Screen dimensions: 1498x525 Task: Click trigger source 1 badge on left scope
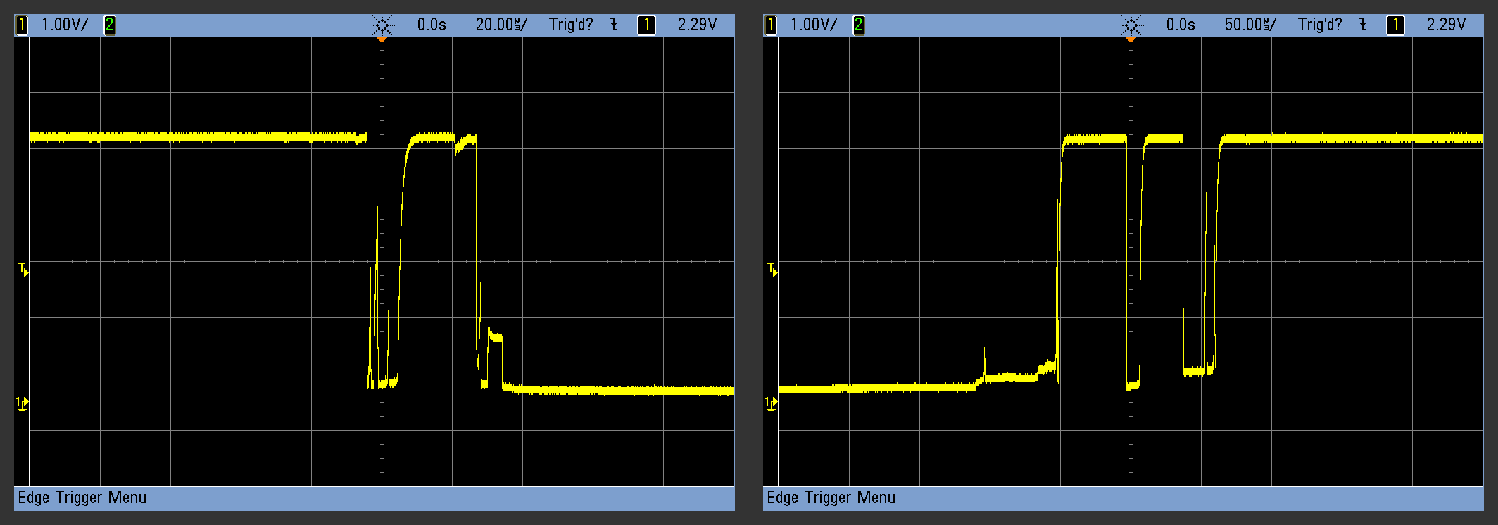click(646, 25)
